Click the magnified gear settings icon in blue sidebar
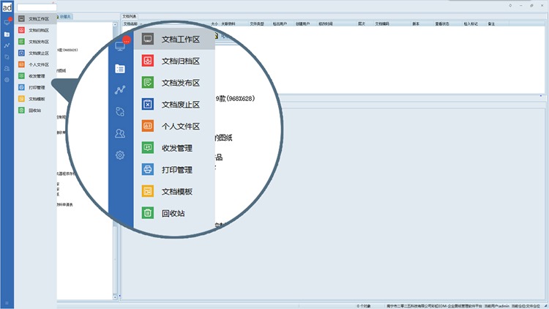The width and height of the screenshot is (549, 309). (120, 155)
